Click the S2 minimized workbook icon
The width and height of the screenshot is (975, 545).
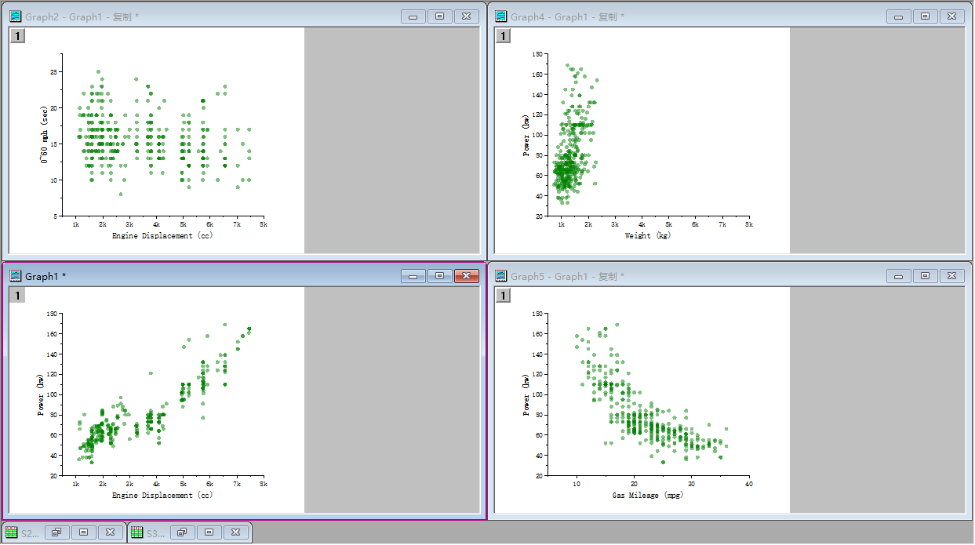pos(12,532)
